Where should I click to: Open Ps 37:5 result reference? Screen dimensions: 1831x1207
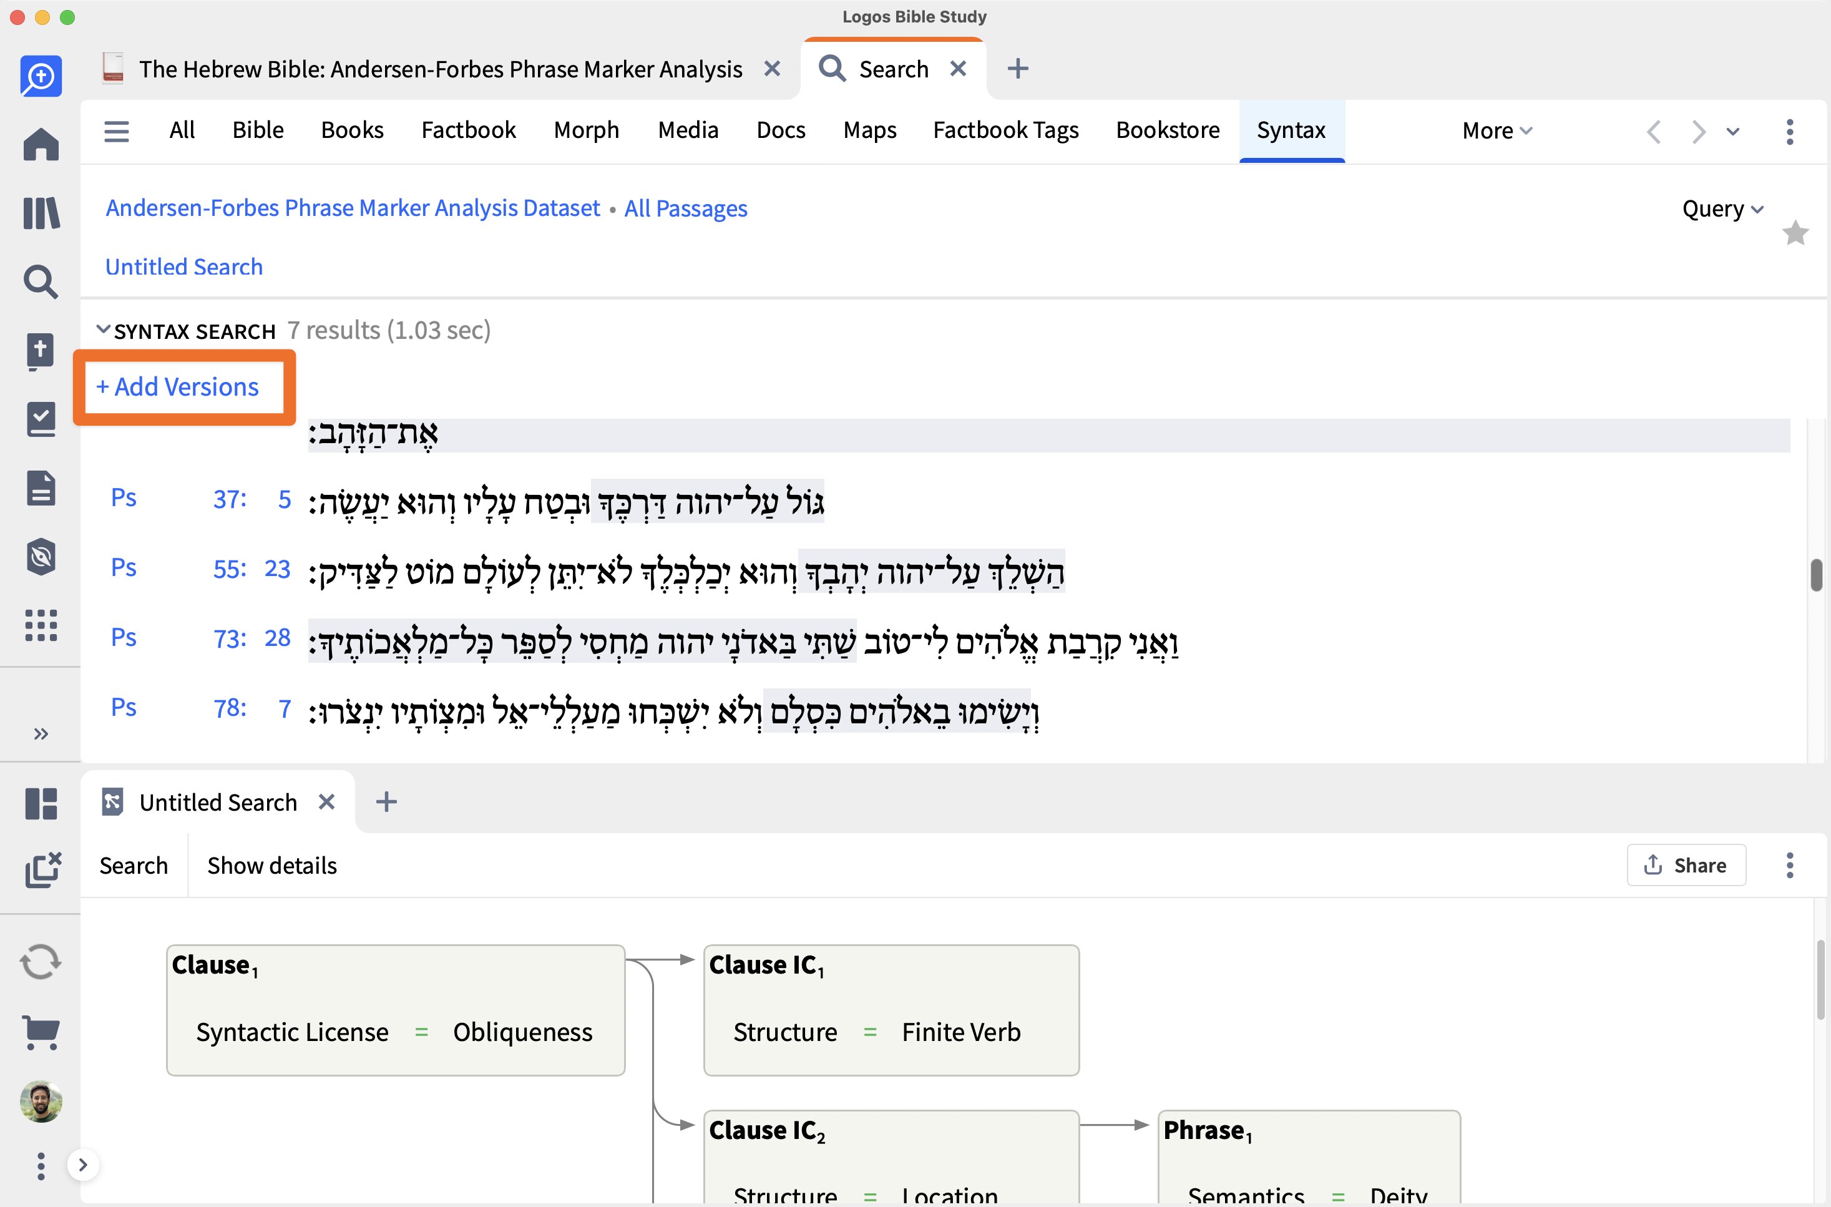point(200,499)
